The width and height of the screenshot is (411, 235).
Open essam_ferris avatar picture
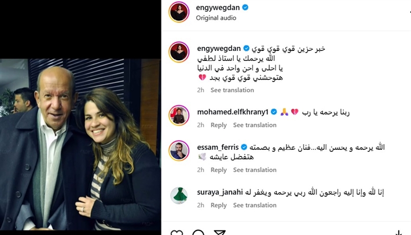coord(179,150)
